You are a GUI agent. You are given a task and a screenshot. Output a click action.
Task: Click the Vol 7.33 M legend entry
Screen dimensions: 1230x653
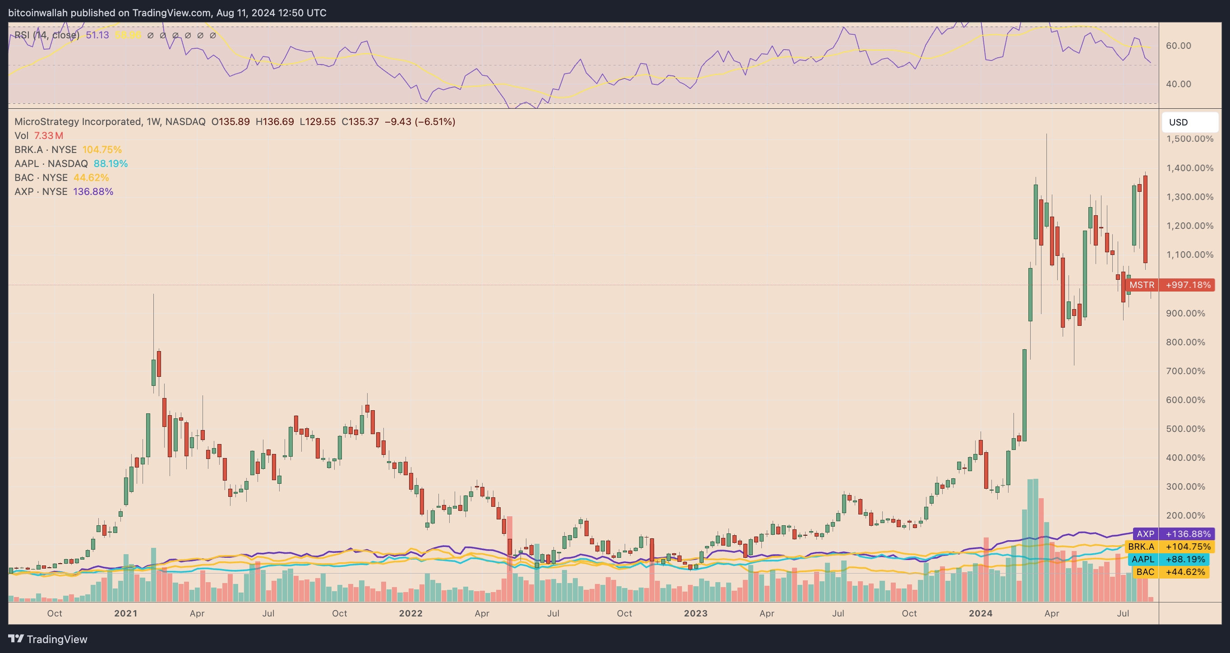pyautogui.click(x=39, y=136)
